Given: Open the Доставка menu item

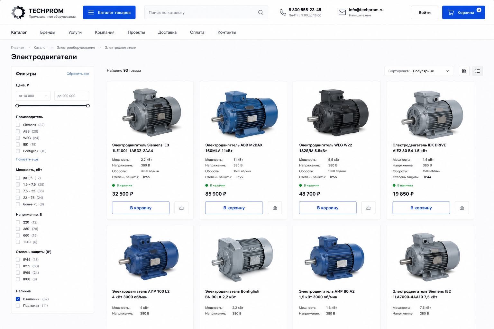Looking at the screenshot, I should point(167,32).
